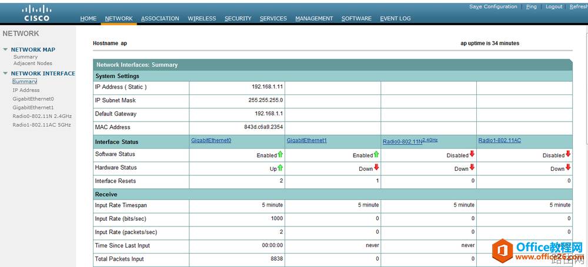Open Radio0-802.11N 2.4GHz in sidebar
Image resolution: width=588 pixels, height=267 pixels.
coord(42,116)
